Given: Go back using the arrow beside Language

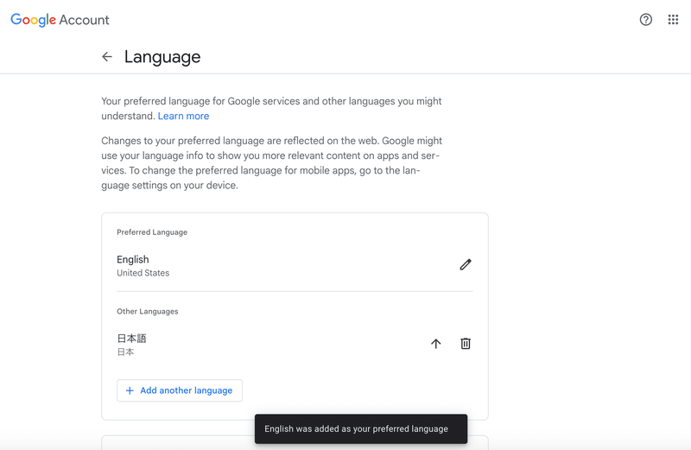Looking at the screenshot, I should [106, 56].
